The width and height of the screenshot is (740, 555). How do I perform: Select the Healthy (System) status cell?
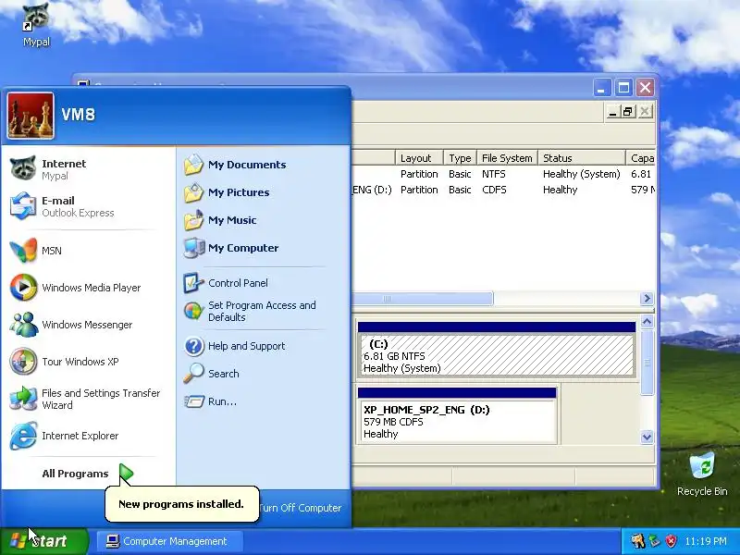pos(582,174)
